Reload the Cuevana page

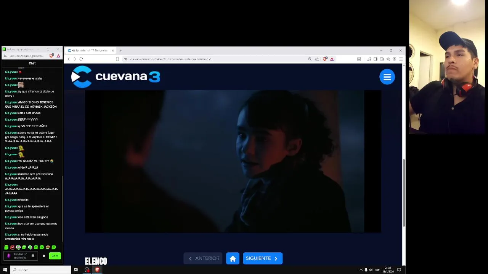81,59
